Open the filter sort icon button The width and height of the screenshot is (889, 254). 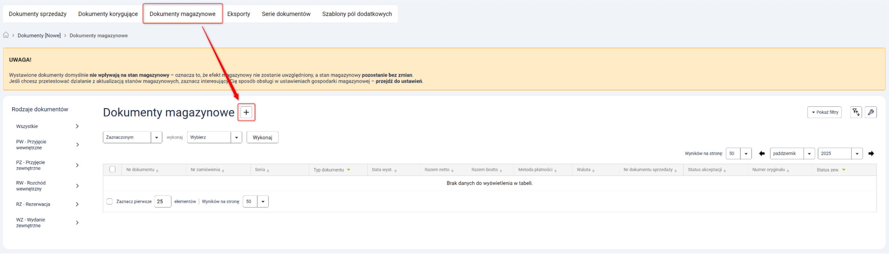coord(856,112)
